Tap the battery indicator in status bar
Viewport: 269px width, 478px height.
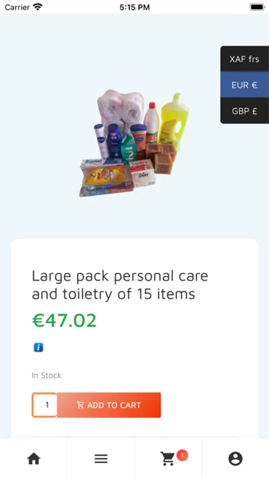(257, 7)
